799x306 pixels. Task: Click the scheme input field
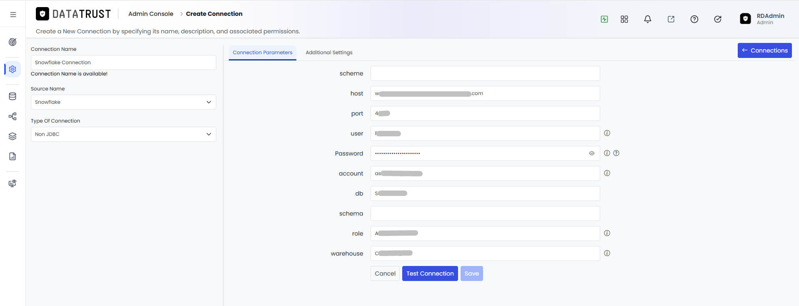485,73
